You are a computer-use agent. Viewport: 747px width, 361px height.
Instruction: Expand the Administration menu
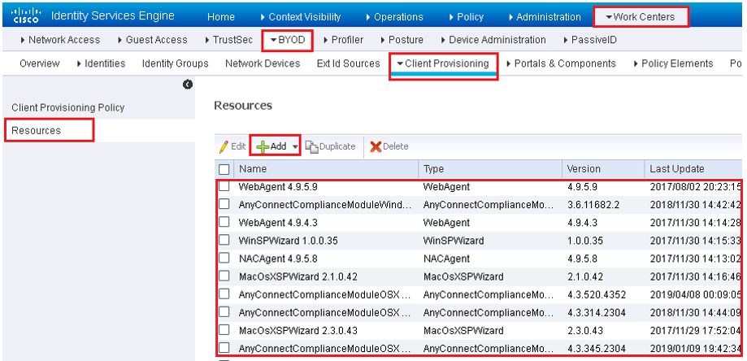[545, 17]
